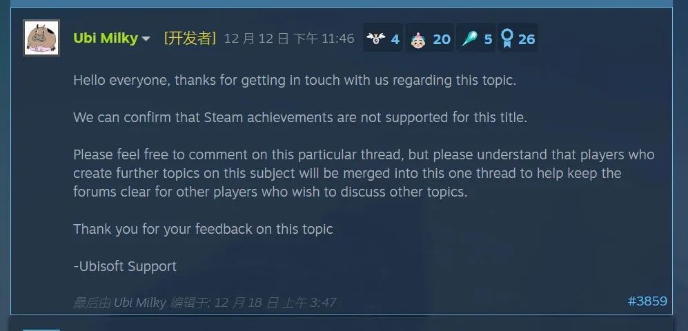Click the ribbon award count 26
Image resolution: width=688 pixels, height=331 pixels.
[x=527, y=39]
